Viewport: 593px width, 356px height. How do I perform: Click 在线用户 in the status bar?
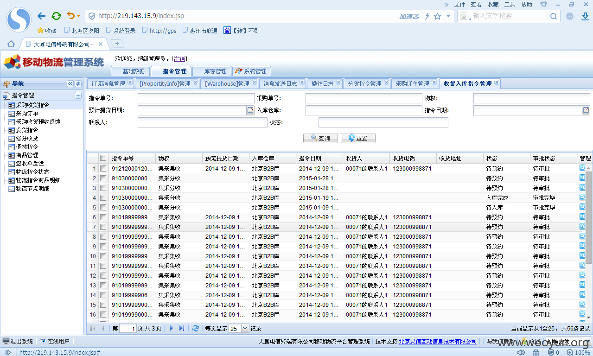tap(54, 341)
